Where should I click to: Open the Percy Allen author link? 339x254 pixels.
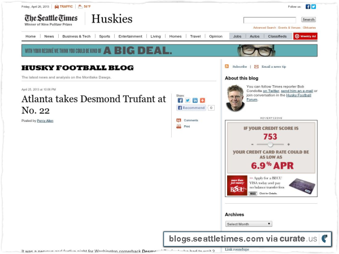[45, 121]
